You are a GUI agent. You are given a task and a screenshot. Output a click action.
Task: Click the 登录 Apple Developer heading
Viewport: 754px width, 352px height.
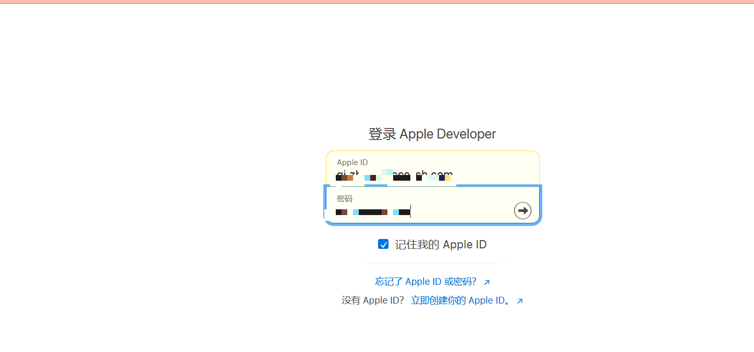click(432, 134)
